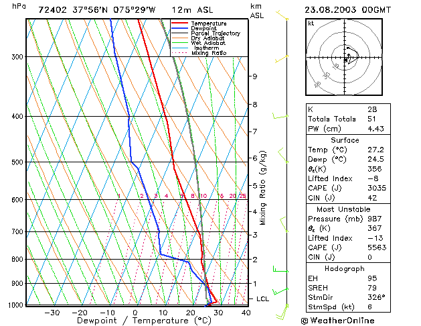The image size is (421, 326).
Task: Click the 9 km altitude label
Action: [254, 76]
